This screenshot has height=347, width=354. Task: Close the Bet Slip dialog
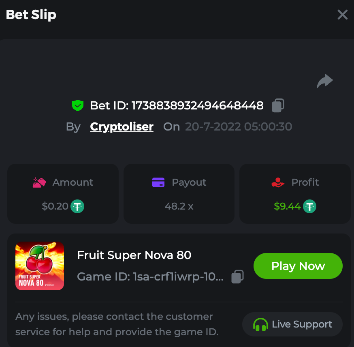tap(343, 15)
